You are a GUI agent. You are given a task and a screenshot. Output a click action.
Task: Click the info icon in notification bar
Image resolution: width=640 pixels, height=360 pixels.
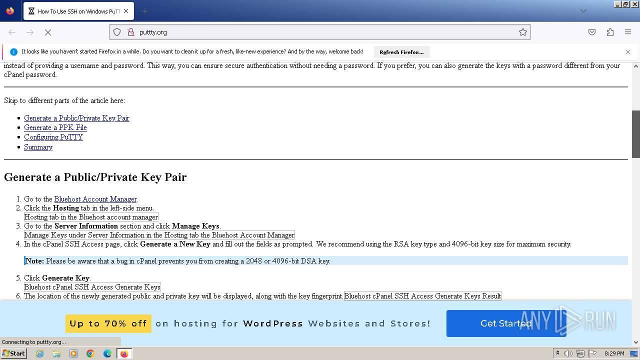[x=14, y=52]
